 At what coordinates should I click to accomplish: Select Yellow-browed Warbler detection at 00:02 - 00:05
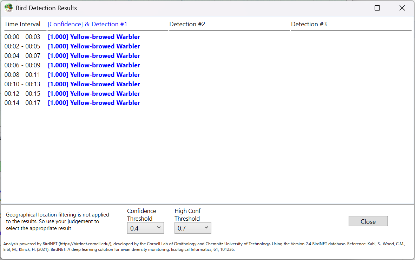click(x=94, y=46)
